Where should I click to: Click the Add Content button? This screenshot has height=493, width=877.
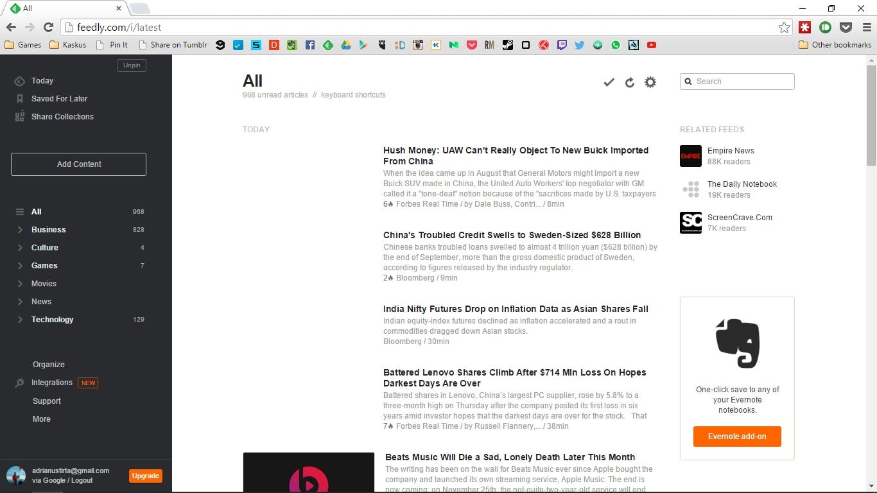coord(78,164)
